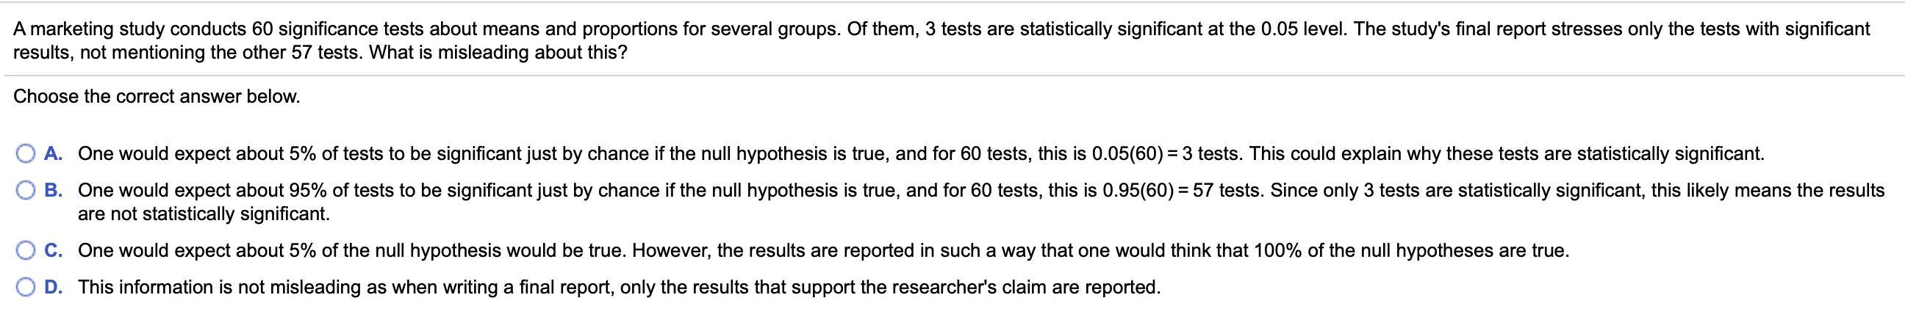Mark radio button for answer D
This screenshot has height=317, width=1905.
coord(26,287)
